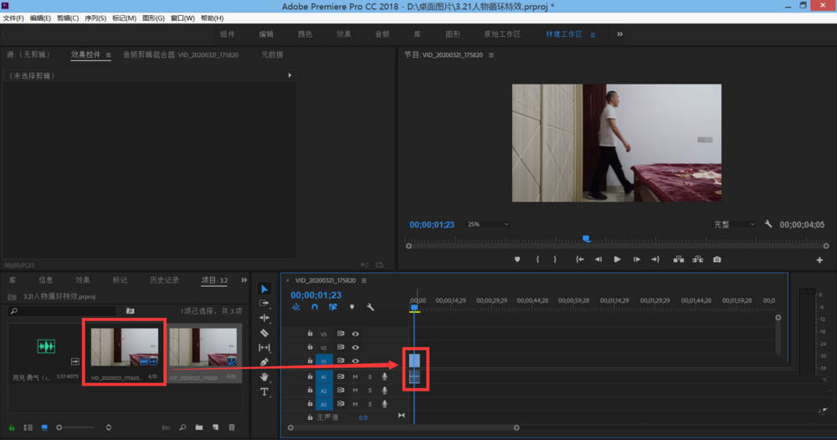Pick the Type tool
Screen dimensions: 837x440
tap(264, 391)
